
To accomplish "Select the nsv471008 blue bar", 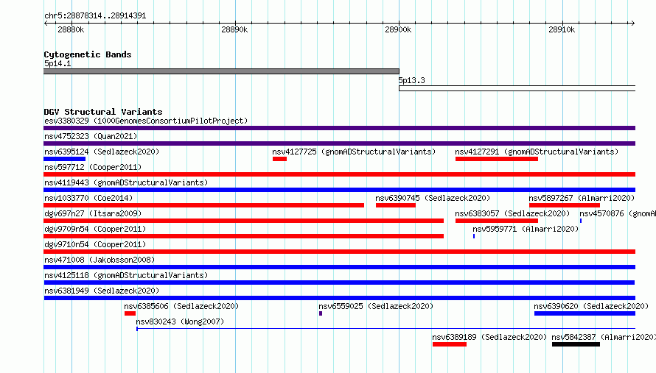I will point(339,267).
